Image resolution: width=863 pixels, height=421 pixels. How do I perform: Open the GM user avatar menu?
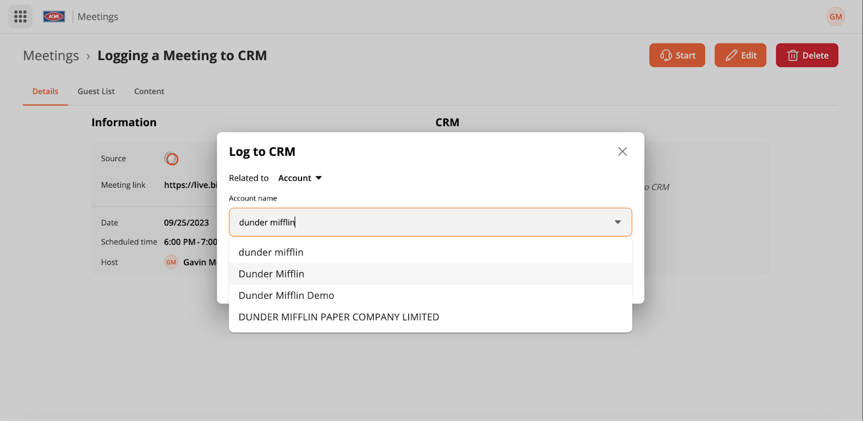pyautogui.click(x=835, y=17)
